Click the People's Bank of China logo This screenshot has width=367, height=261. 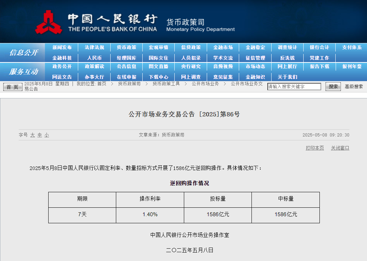point(48,22)
